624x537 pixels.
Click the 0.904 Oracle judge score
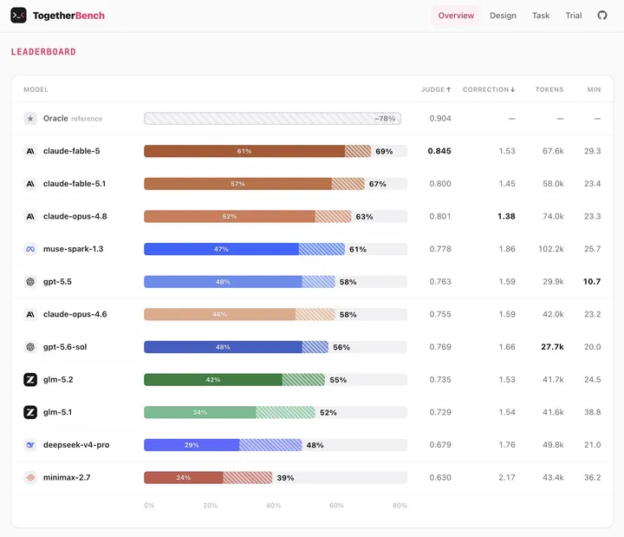coord(440,118)
